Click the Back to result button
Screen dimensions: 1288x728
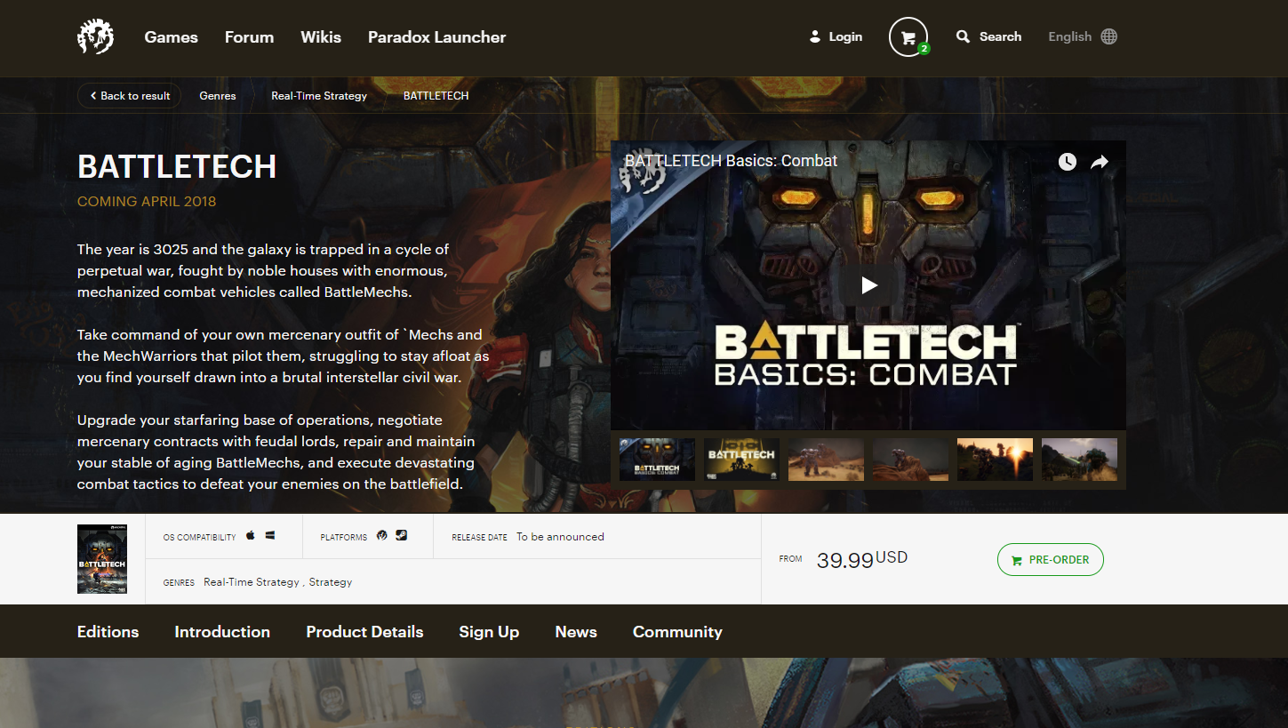[130, 95]
